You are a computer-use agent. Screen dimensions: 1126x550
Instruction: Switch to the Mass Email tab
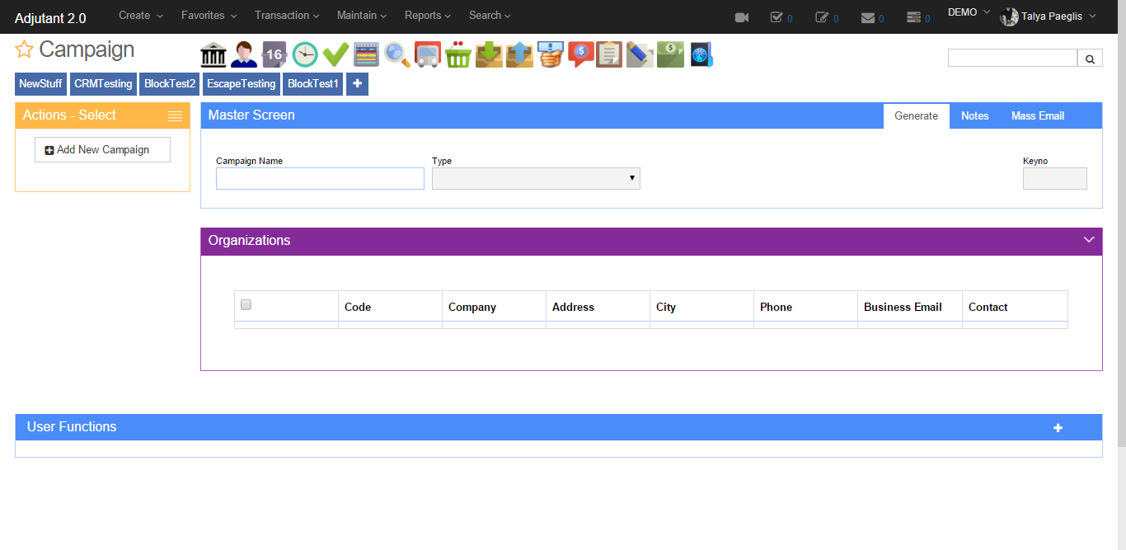click(1037, 116)
